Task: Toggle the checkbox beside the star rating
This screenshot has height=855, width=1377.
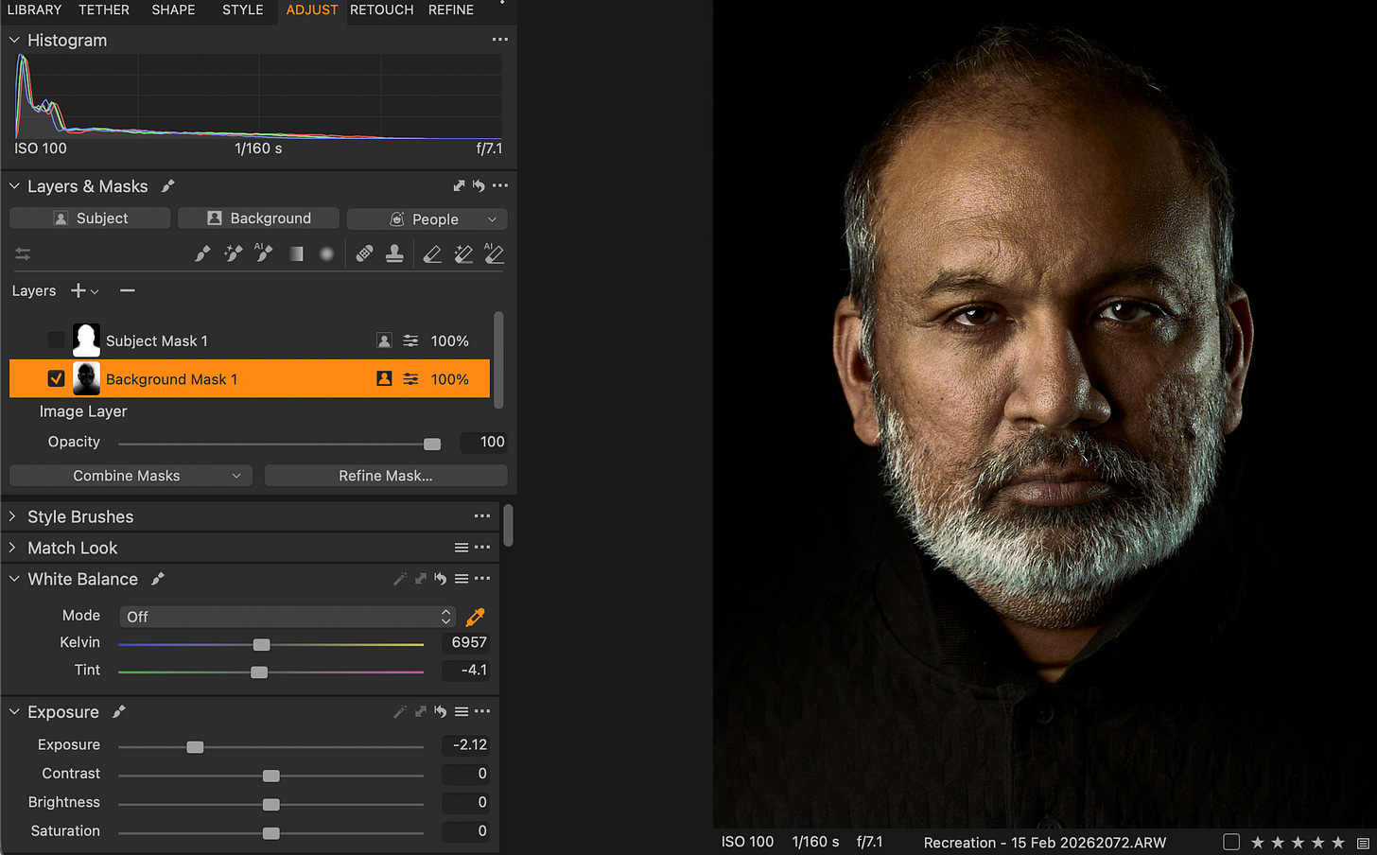Action: [x=1231, y=842]
